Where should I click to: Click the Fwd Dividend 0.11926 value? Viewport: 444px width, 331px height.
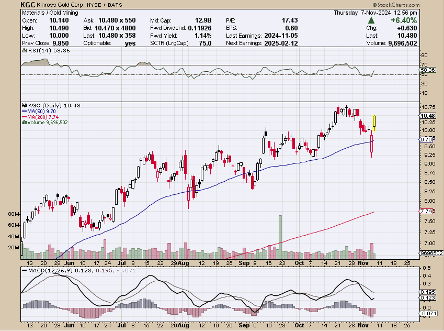tap(200, 28)
